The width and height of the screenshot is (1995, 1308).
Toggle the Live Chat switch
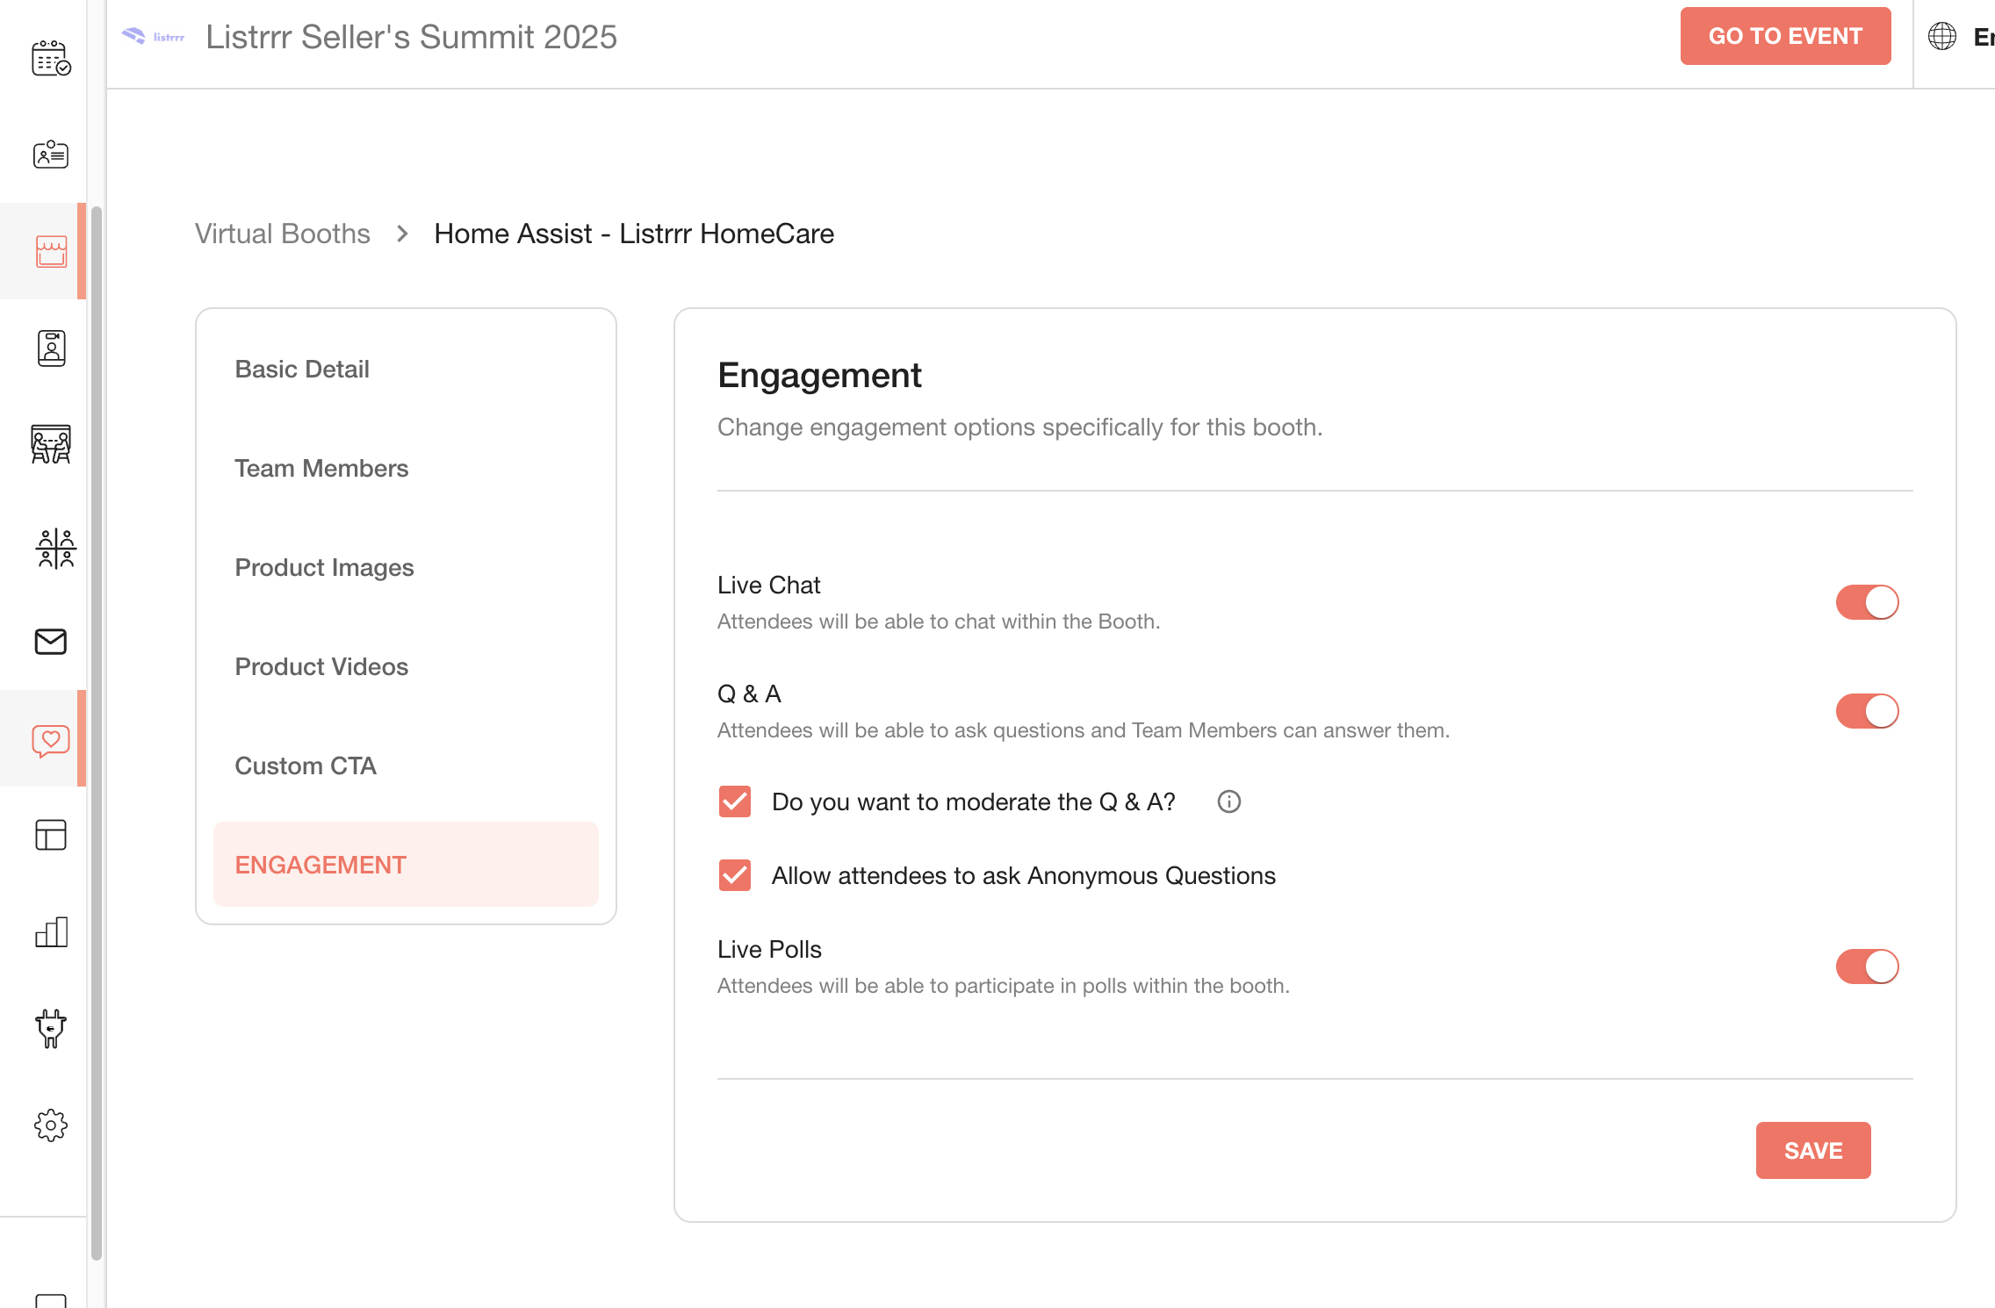tap(1867, 602)
